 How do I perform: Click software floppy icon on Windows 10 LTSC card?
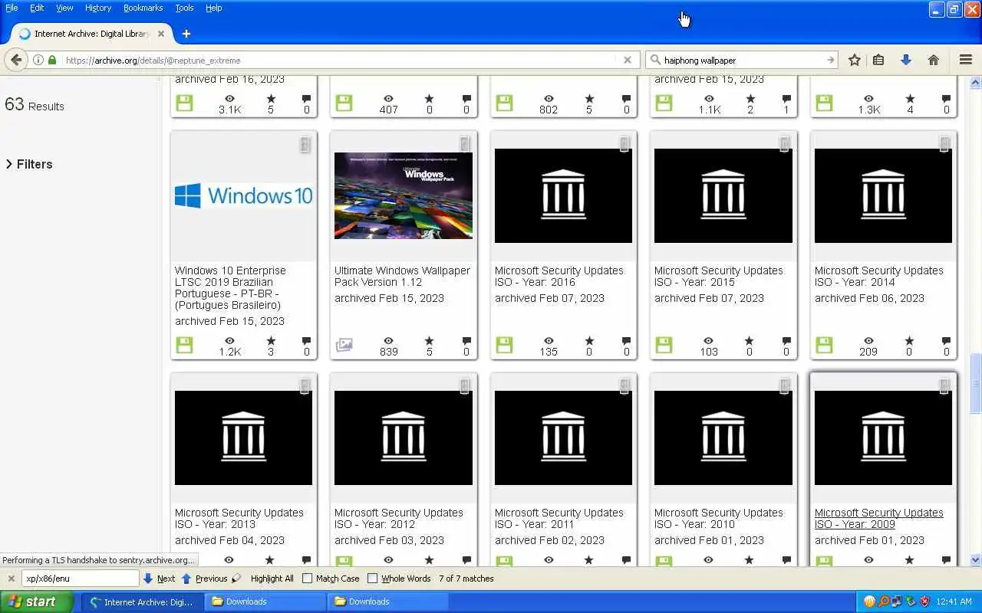click(184, 345)
